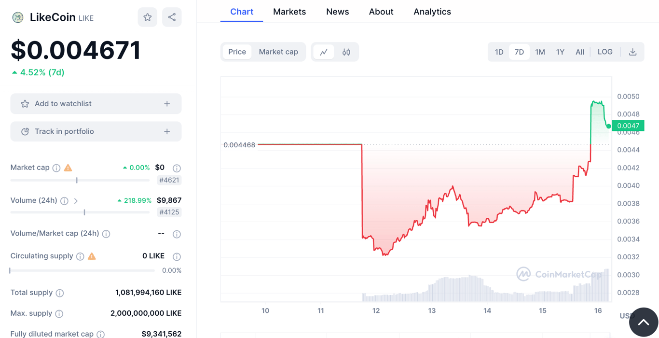Screen dimensions: 659x338
Task: Click the LikeCoin logo icon
Action: (18, 17)
